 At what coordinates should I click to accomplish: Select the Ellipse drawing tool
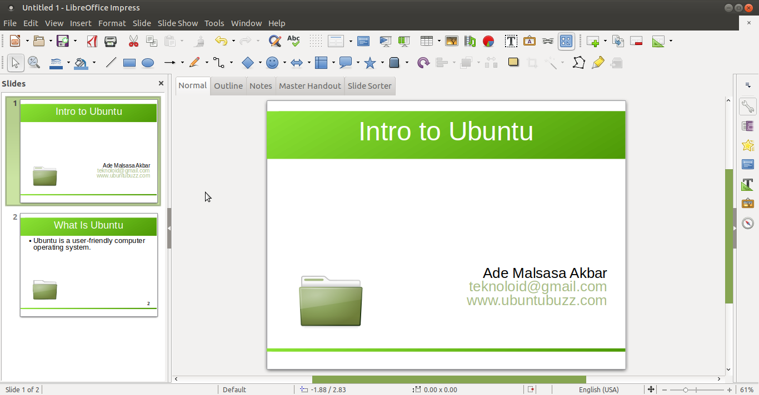[148, 63]
